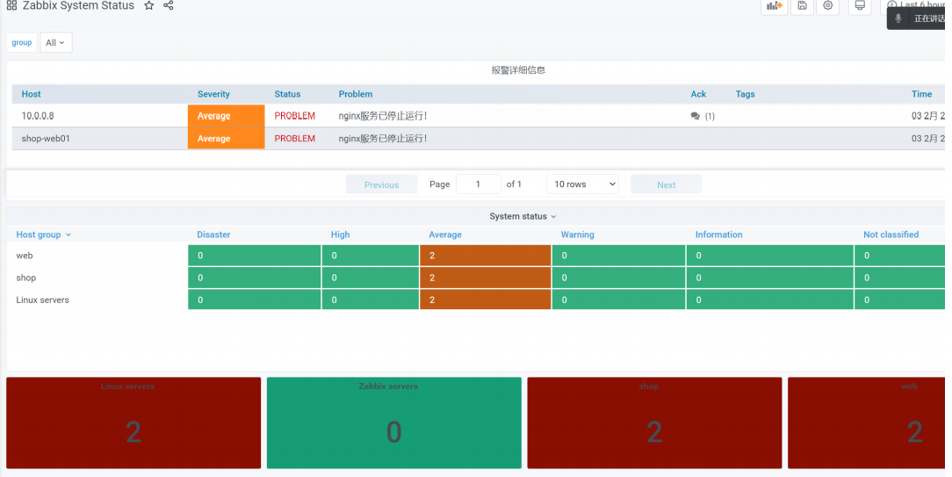
Task: Click High count cell for shop group
Action: pos(371,278)
